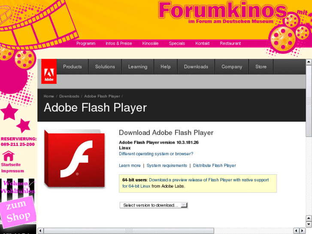Open the Adobe Company tab
Viewport: 312px width, 234px height.
point(232,67)
